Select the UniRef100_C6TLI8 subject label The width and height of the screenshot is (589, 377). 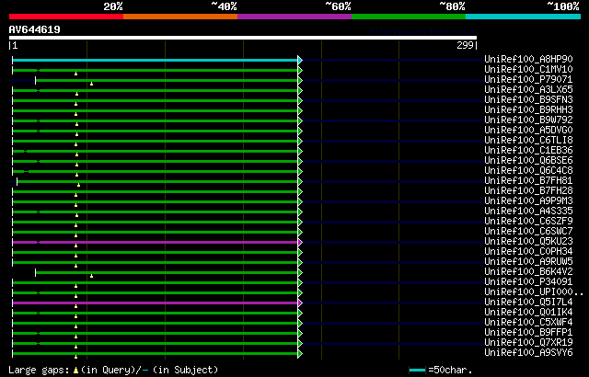528,141
